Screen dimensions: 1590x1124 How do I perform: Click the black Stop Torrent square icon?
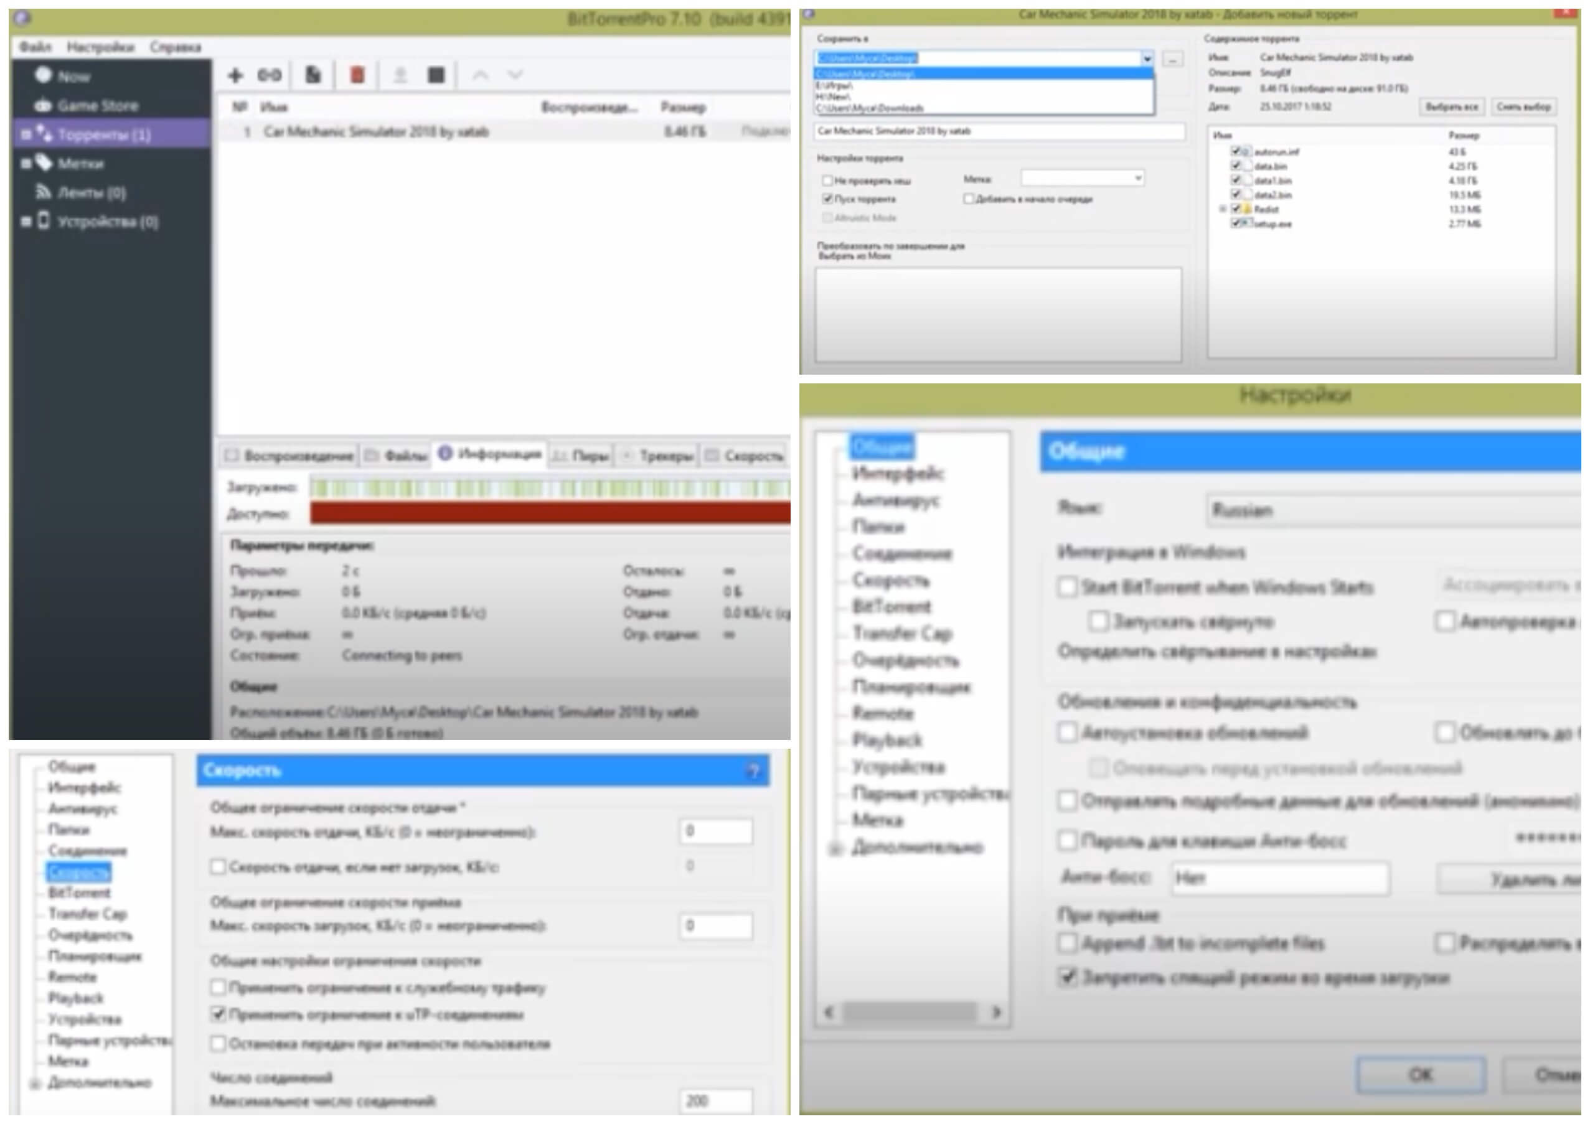pyautogui.click(x=436, y=75)
